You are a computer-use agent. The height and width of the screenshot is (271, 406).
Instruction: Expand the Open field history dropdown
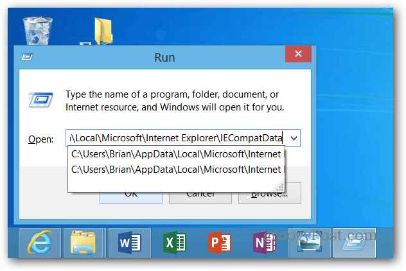[294, 138]
